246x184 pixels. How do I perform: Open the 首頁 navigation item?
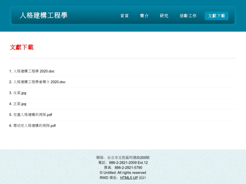coord(124,15)
